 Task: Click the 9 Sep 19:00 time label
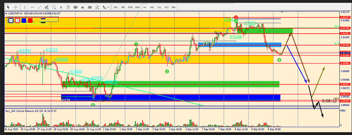pos(275,129)
